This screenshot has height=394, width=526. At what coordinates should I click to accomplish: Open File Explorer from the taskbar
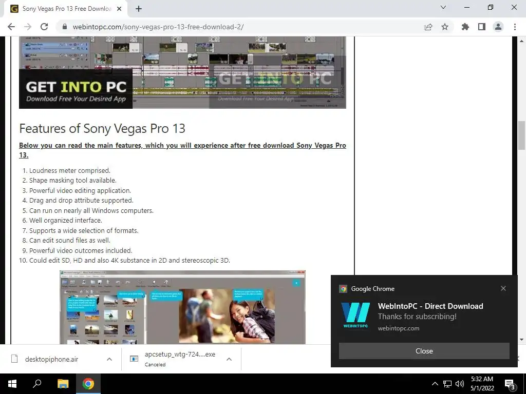pos(63,384)
